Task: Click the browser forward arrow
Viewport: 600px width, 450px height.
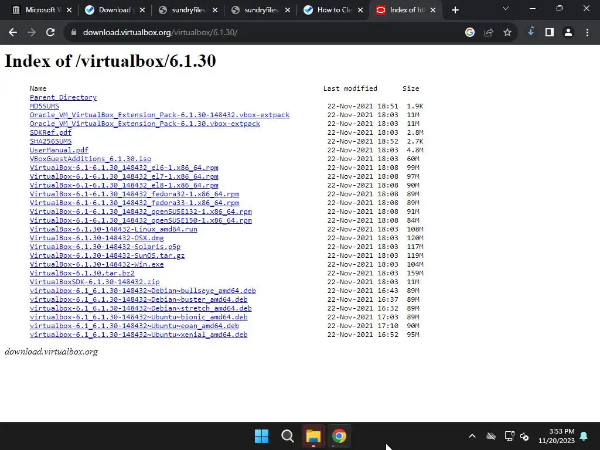Action: (32, 33)
